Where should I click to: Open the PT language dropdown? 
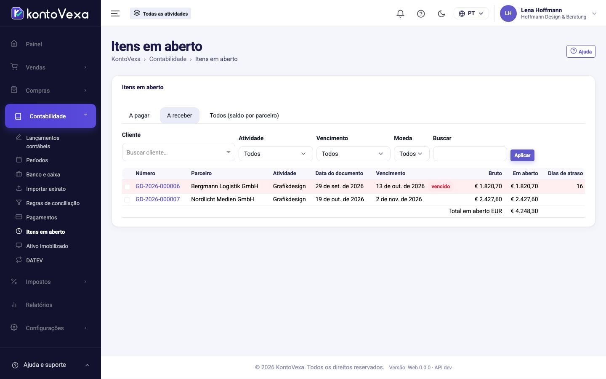coord(471,13)
